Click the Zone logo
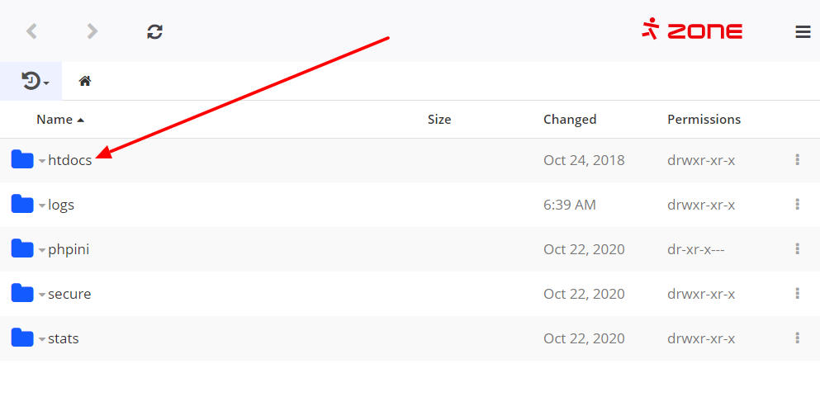This screenshot has width=820, height=411. click(x=692, y=31)
